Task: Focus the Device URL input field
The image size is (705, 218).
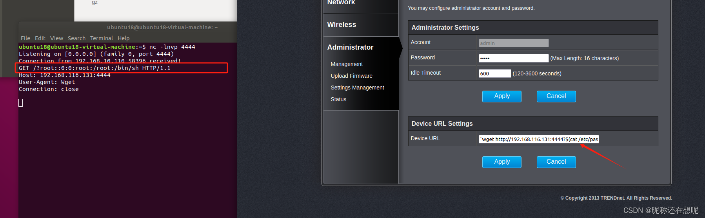Action: click(538, 139)
